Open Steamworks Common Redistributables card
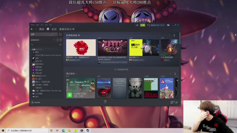 [119, 88]
